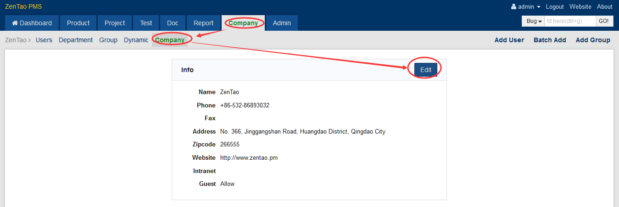
Task: Open the Group submenu
Action: point(108,40)
